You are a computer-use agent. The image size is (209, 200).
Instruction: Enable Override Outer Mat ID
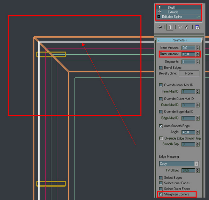pos(161,99)
